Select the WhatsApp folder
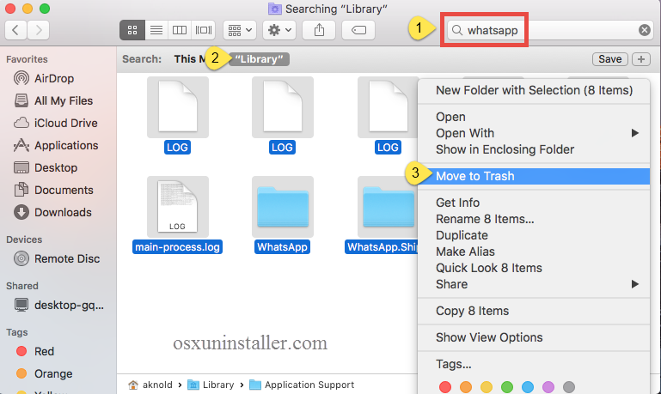The height and width of the screenshot is (394, 661). pos(283,215)
